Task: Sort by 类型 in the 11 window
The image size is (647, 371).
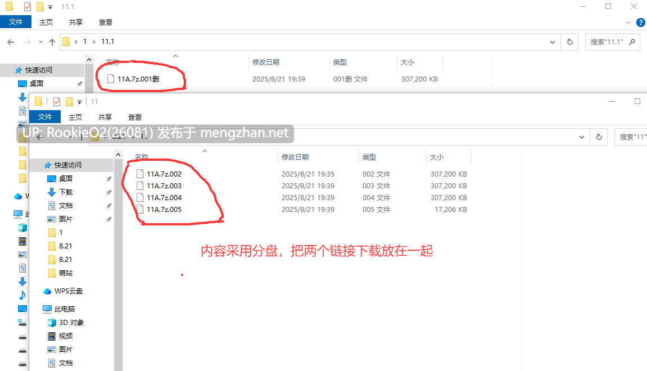Action: pyautogui.click(x=369, y=157)
